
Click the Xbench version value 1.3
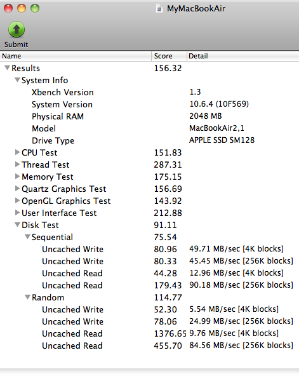point(195,92)
